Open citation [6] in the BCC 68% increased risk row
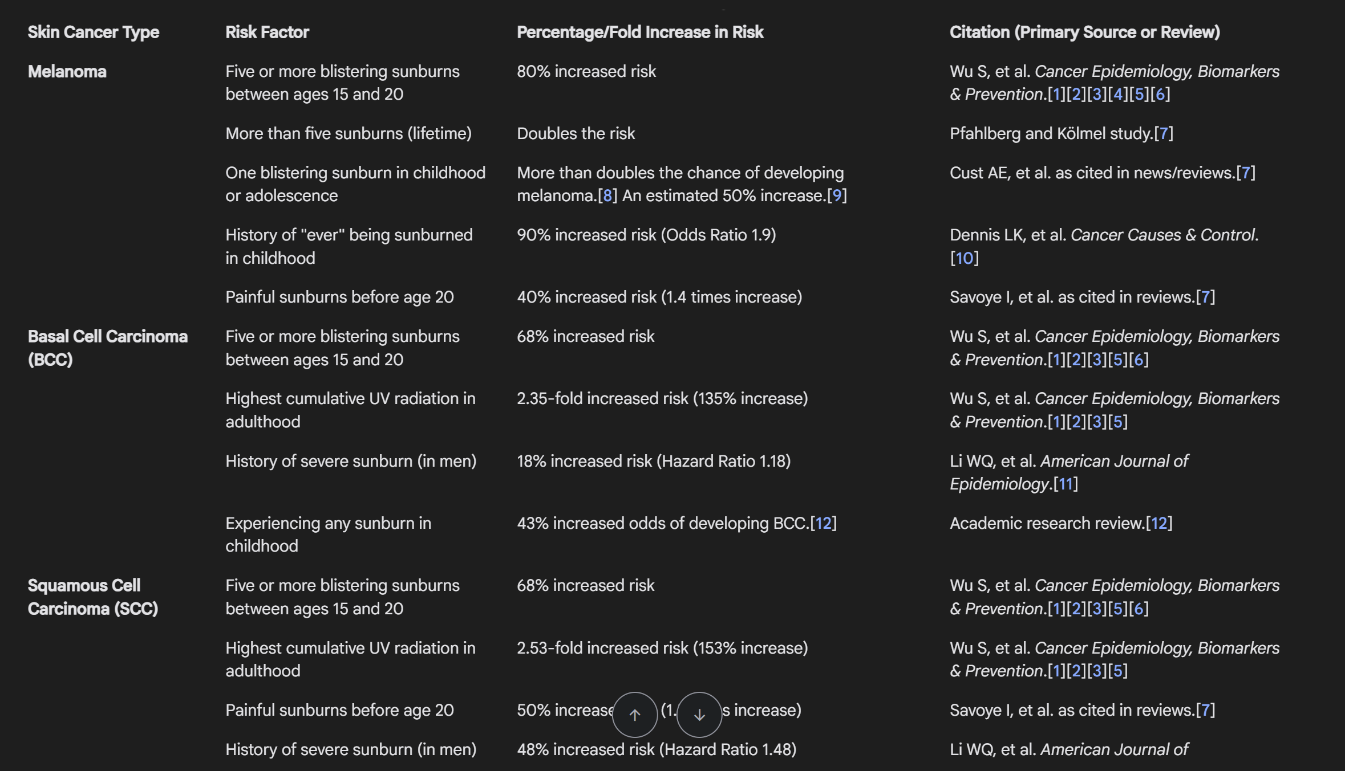 [1139, 360]
